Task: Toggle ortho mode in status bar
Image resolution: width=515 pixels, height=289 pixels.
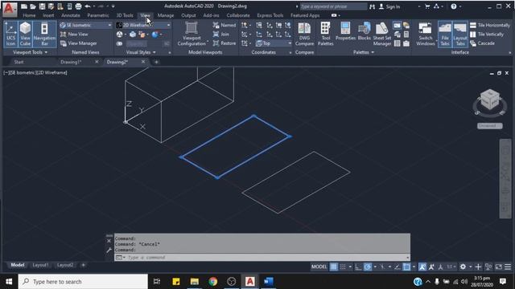Action: click(x=358, y=267)
